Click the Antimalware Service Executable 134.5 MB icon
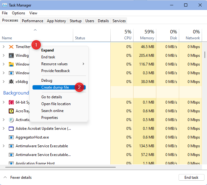The width and height of the screenshot is (207, 185). click(11, 146)
